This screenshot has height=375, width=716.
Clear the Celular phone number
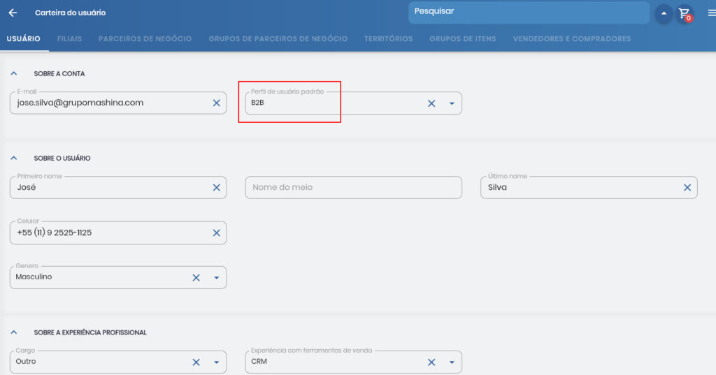[216, 233]
